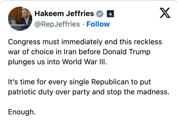Click the word "Republican" in the tweet
This screenshot has height=121, width=178.
coord(109,82)
